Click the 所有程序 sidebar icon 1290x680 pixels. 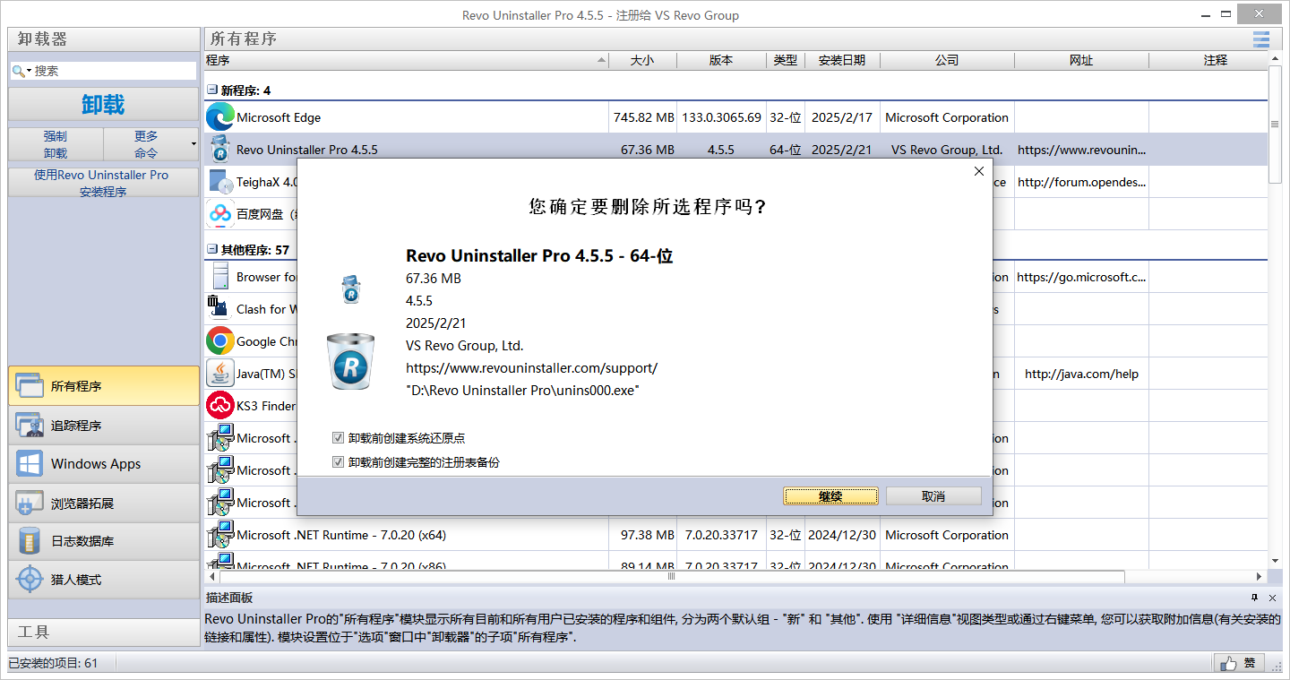(30, 386)
